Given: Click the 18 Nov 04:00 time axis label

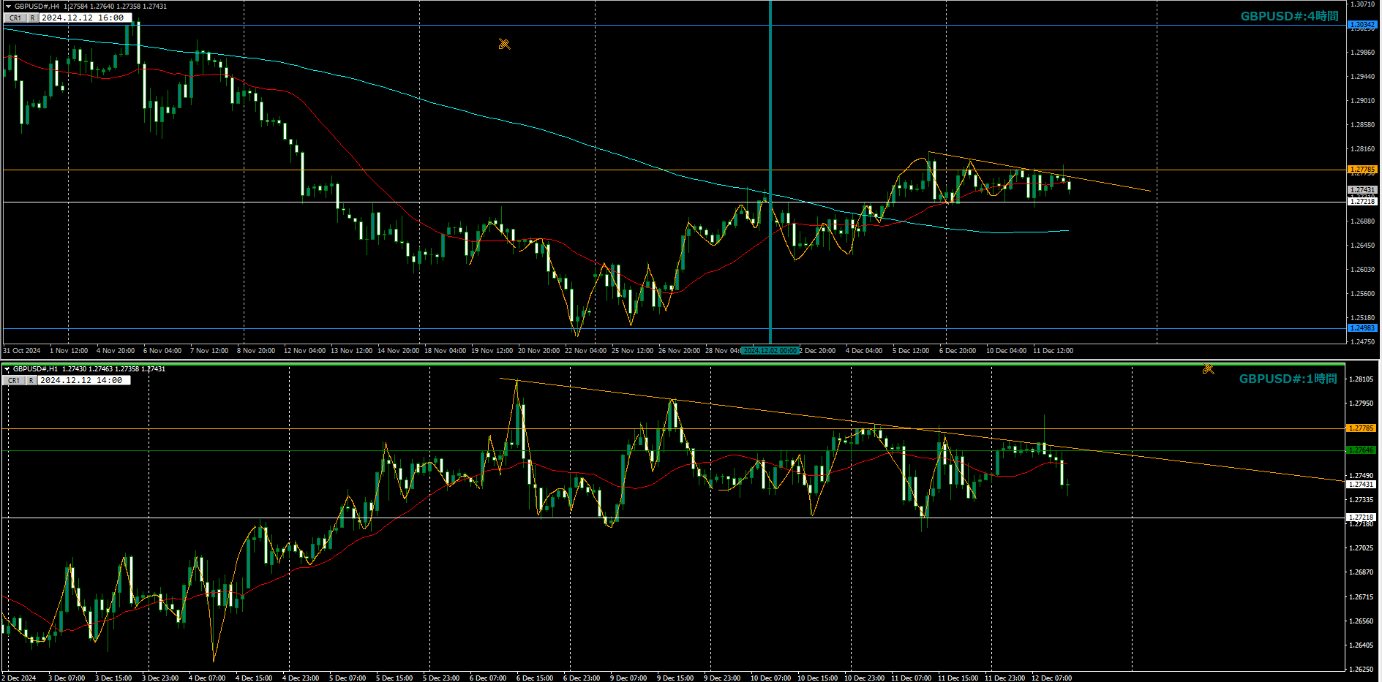Looking at the screenshot, I should (445, 351).
